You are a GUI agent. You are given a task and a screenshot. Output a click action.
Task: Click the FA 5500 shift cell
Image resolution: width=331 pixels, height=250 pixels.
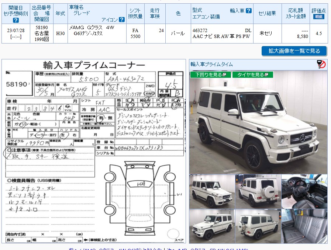(x=135, y=34)
